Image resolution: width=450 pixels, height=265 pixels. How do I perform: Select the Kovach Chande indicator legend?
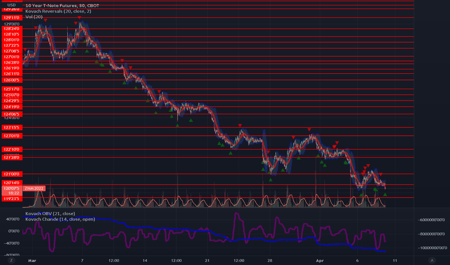tap(60, 219)
